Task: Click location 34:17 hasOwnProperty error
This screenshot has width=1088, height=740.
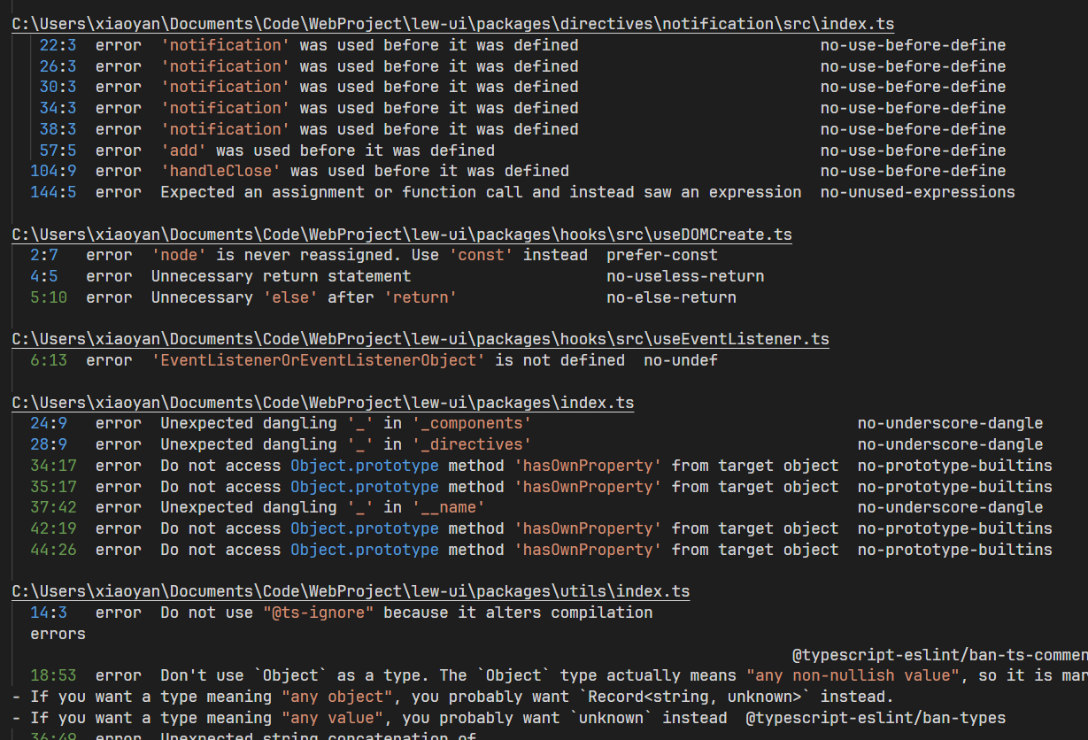Action: (x=53, y=466)
